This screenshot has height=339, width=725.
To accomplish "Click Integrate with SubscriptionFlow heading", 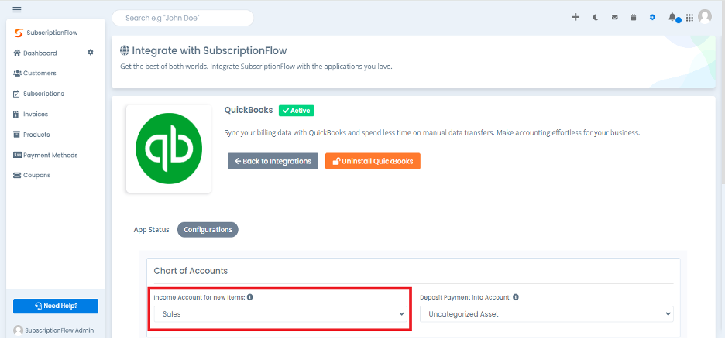I will coord(204,50).
